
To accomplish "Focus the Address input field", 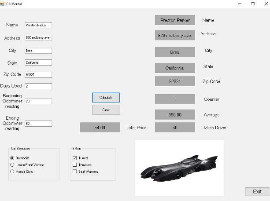I will 38,37.
